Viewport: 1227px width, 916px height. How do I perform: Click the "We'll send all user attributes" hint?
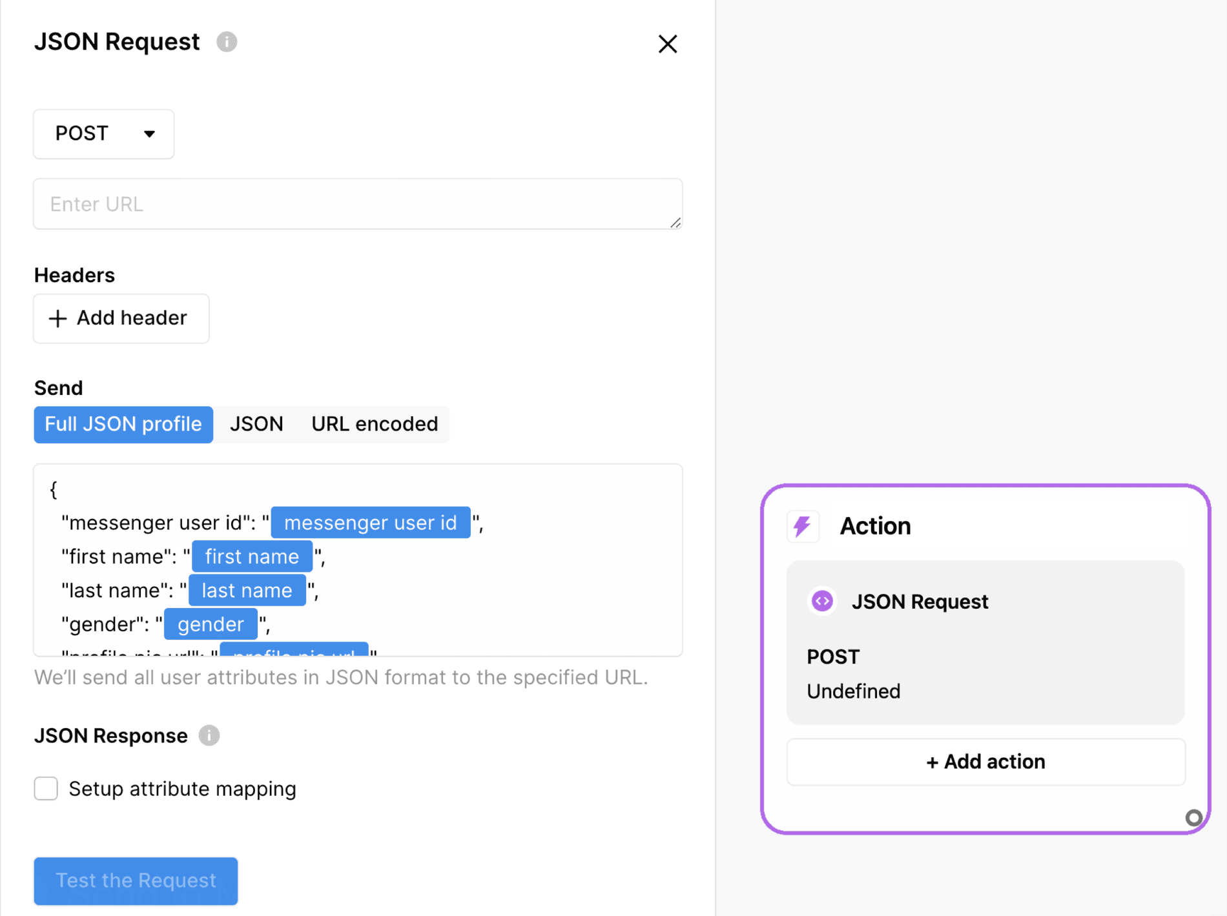point(341,677)
